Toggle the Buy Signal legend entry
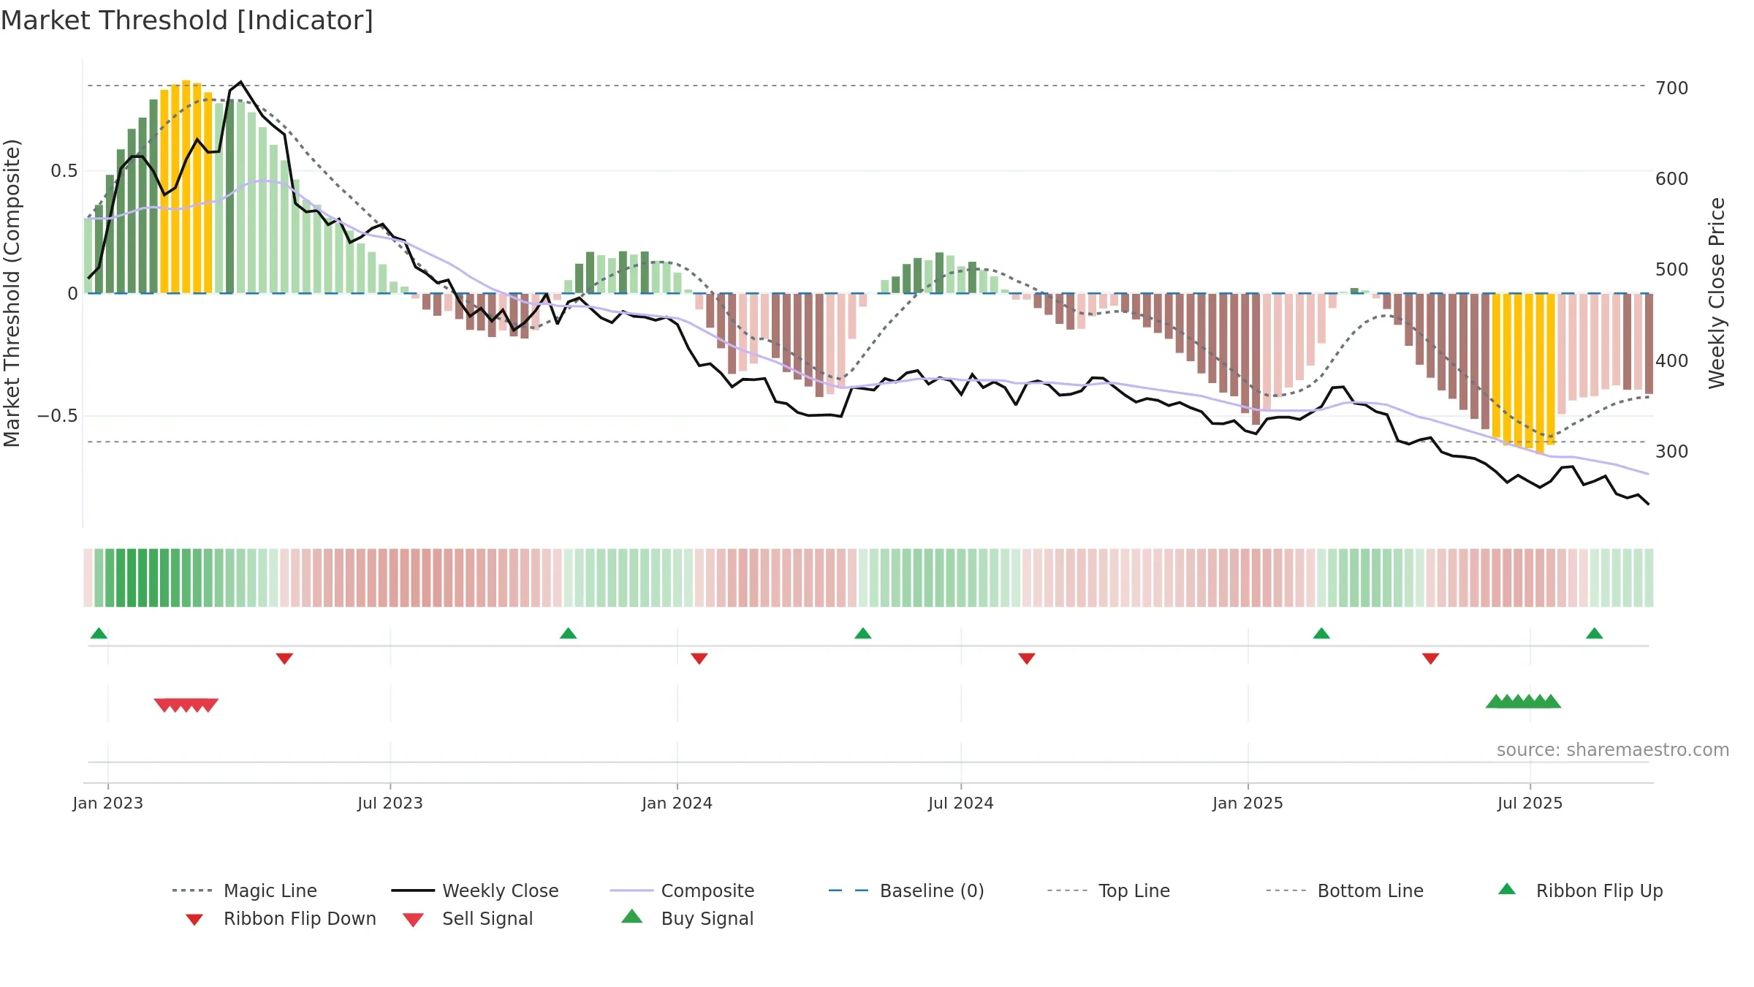The width and height of the screenshot is (1754, 987). coord(687,918)
